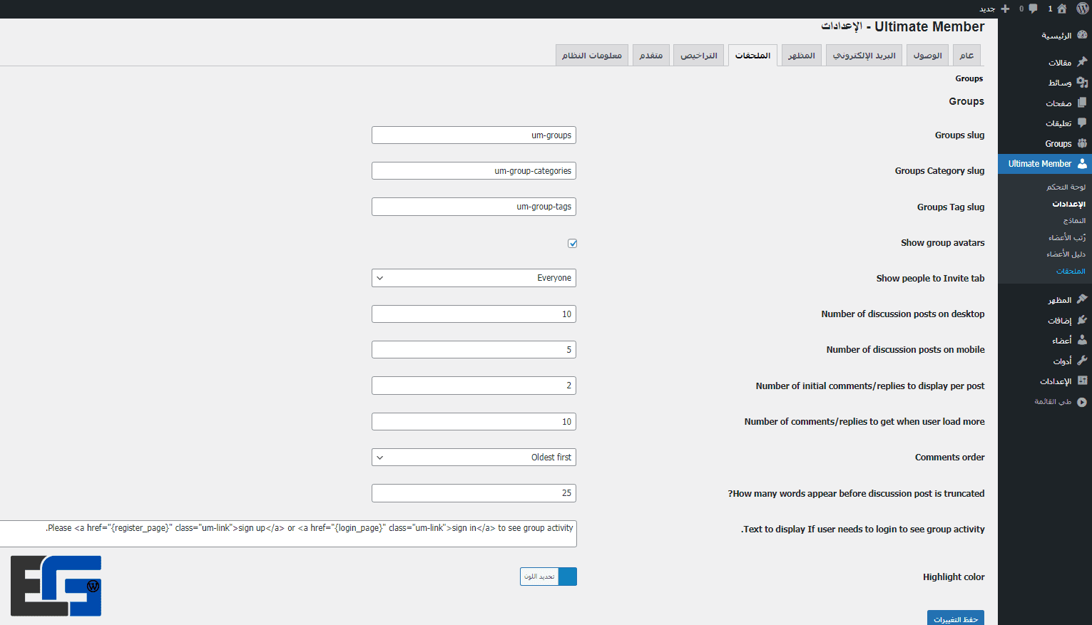Click the media (وسائط) sidebar icon
Viewport: 1092px width, 625px height.
coord(1082,83)
